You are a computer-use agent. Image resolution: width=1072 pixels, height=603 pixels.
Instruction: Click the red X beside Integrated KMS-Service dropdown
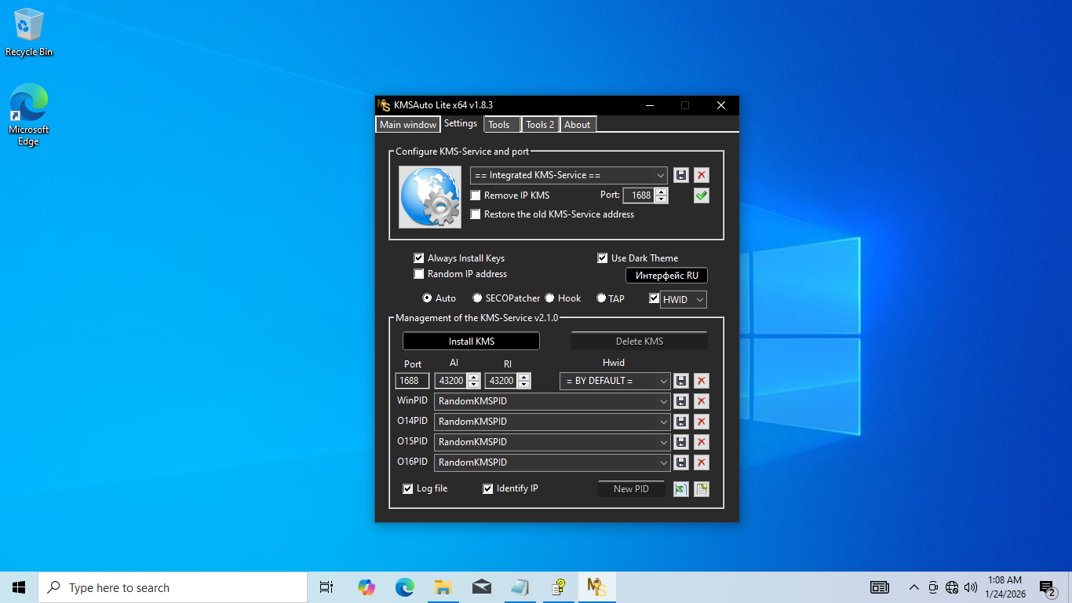point(702,175)
